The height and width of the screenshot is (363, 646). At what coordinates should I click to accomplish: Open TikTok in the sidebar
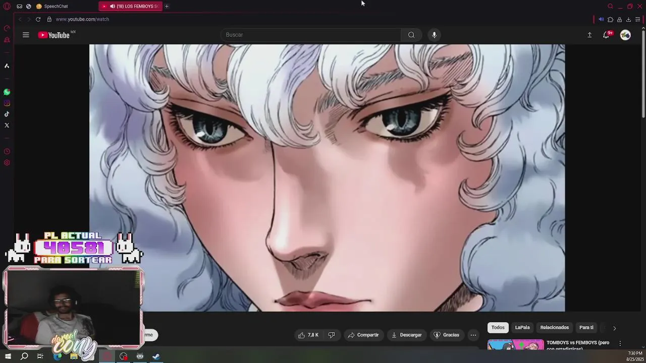click(7, 114)
